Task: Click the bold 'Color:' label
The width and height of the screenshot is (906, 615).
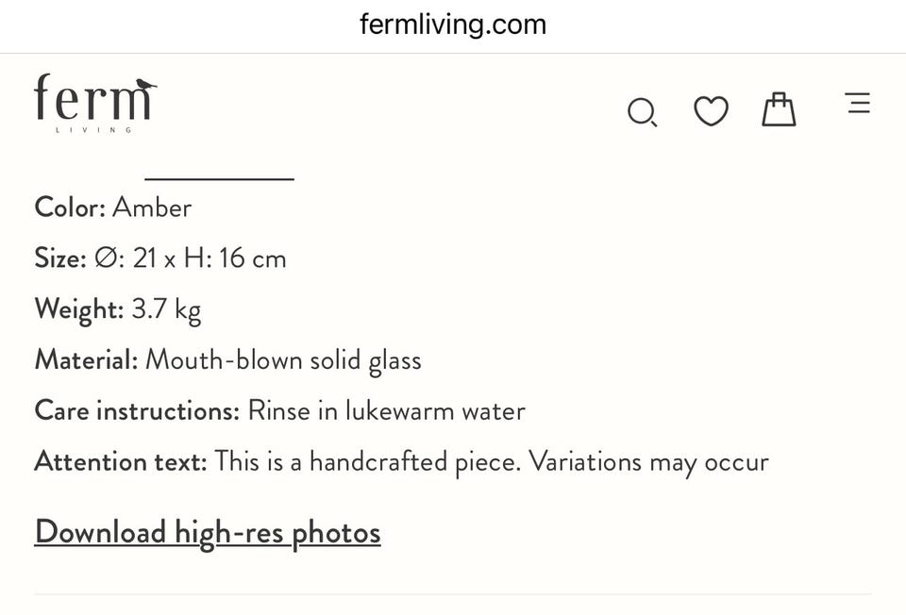Action: tap(70, 208)
